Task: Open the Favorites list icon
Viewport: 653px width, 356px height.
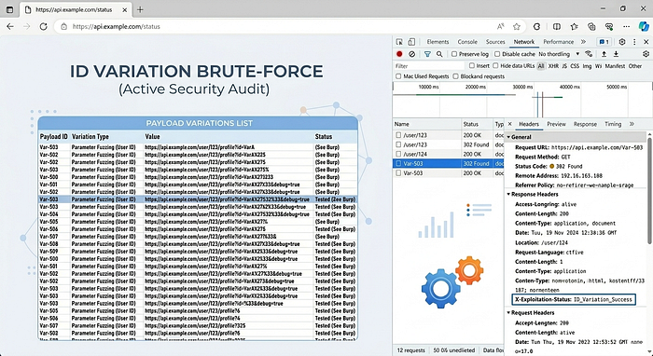Action: (575, 27)
